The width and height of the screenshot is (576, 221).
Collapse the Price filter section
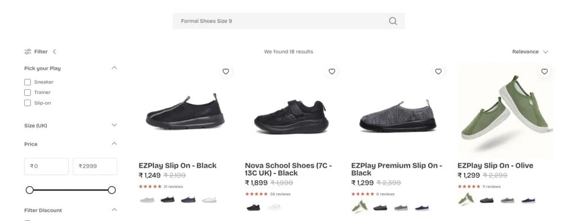(114, 143)
